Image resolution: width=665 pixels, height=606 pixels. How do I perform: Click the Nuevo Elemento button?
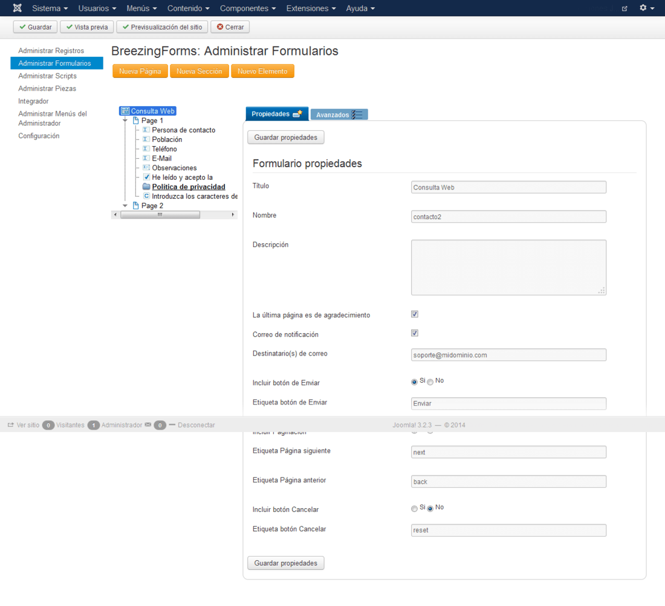click(x=262, y=71)
